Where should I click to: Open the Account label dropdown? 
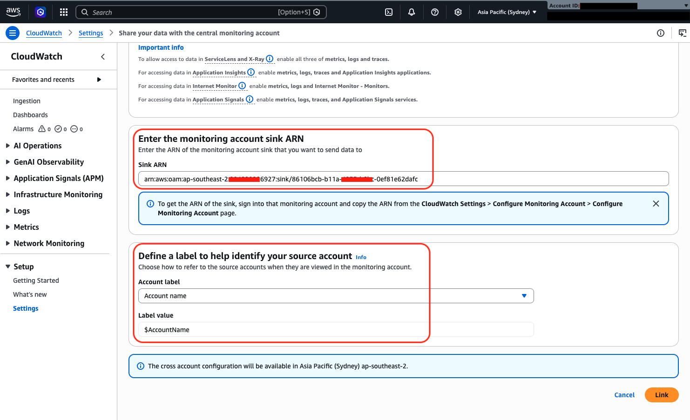(x=336, y=296)
